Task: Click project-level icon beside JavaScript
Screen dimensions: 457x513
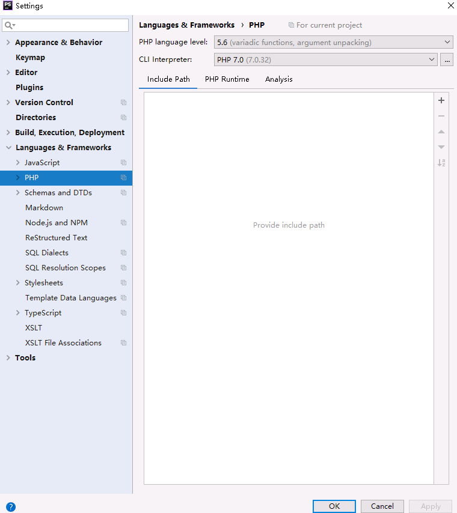Action: pos(123,163)
